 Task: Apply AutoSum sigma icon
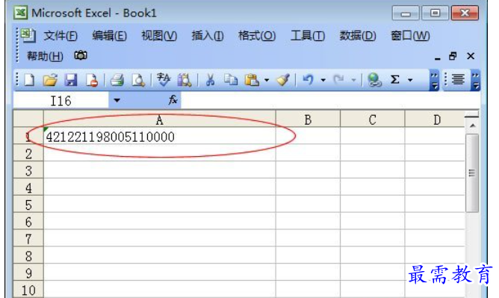(x=395, y=79)
